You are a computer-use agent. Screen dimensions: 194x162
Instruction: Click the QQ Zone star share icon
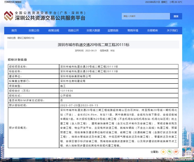(163, 152)
